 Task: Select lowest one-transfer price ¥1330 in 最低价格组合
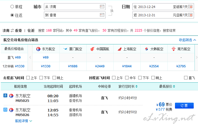click(x=13, y=66)
